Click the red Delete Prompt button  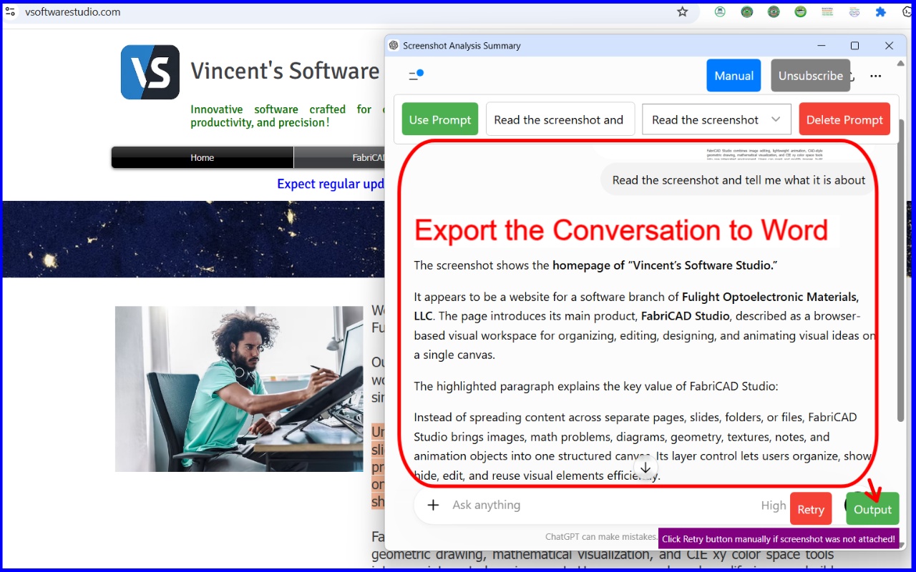click(844, 119)
